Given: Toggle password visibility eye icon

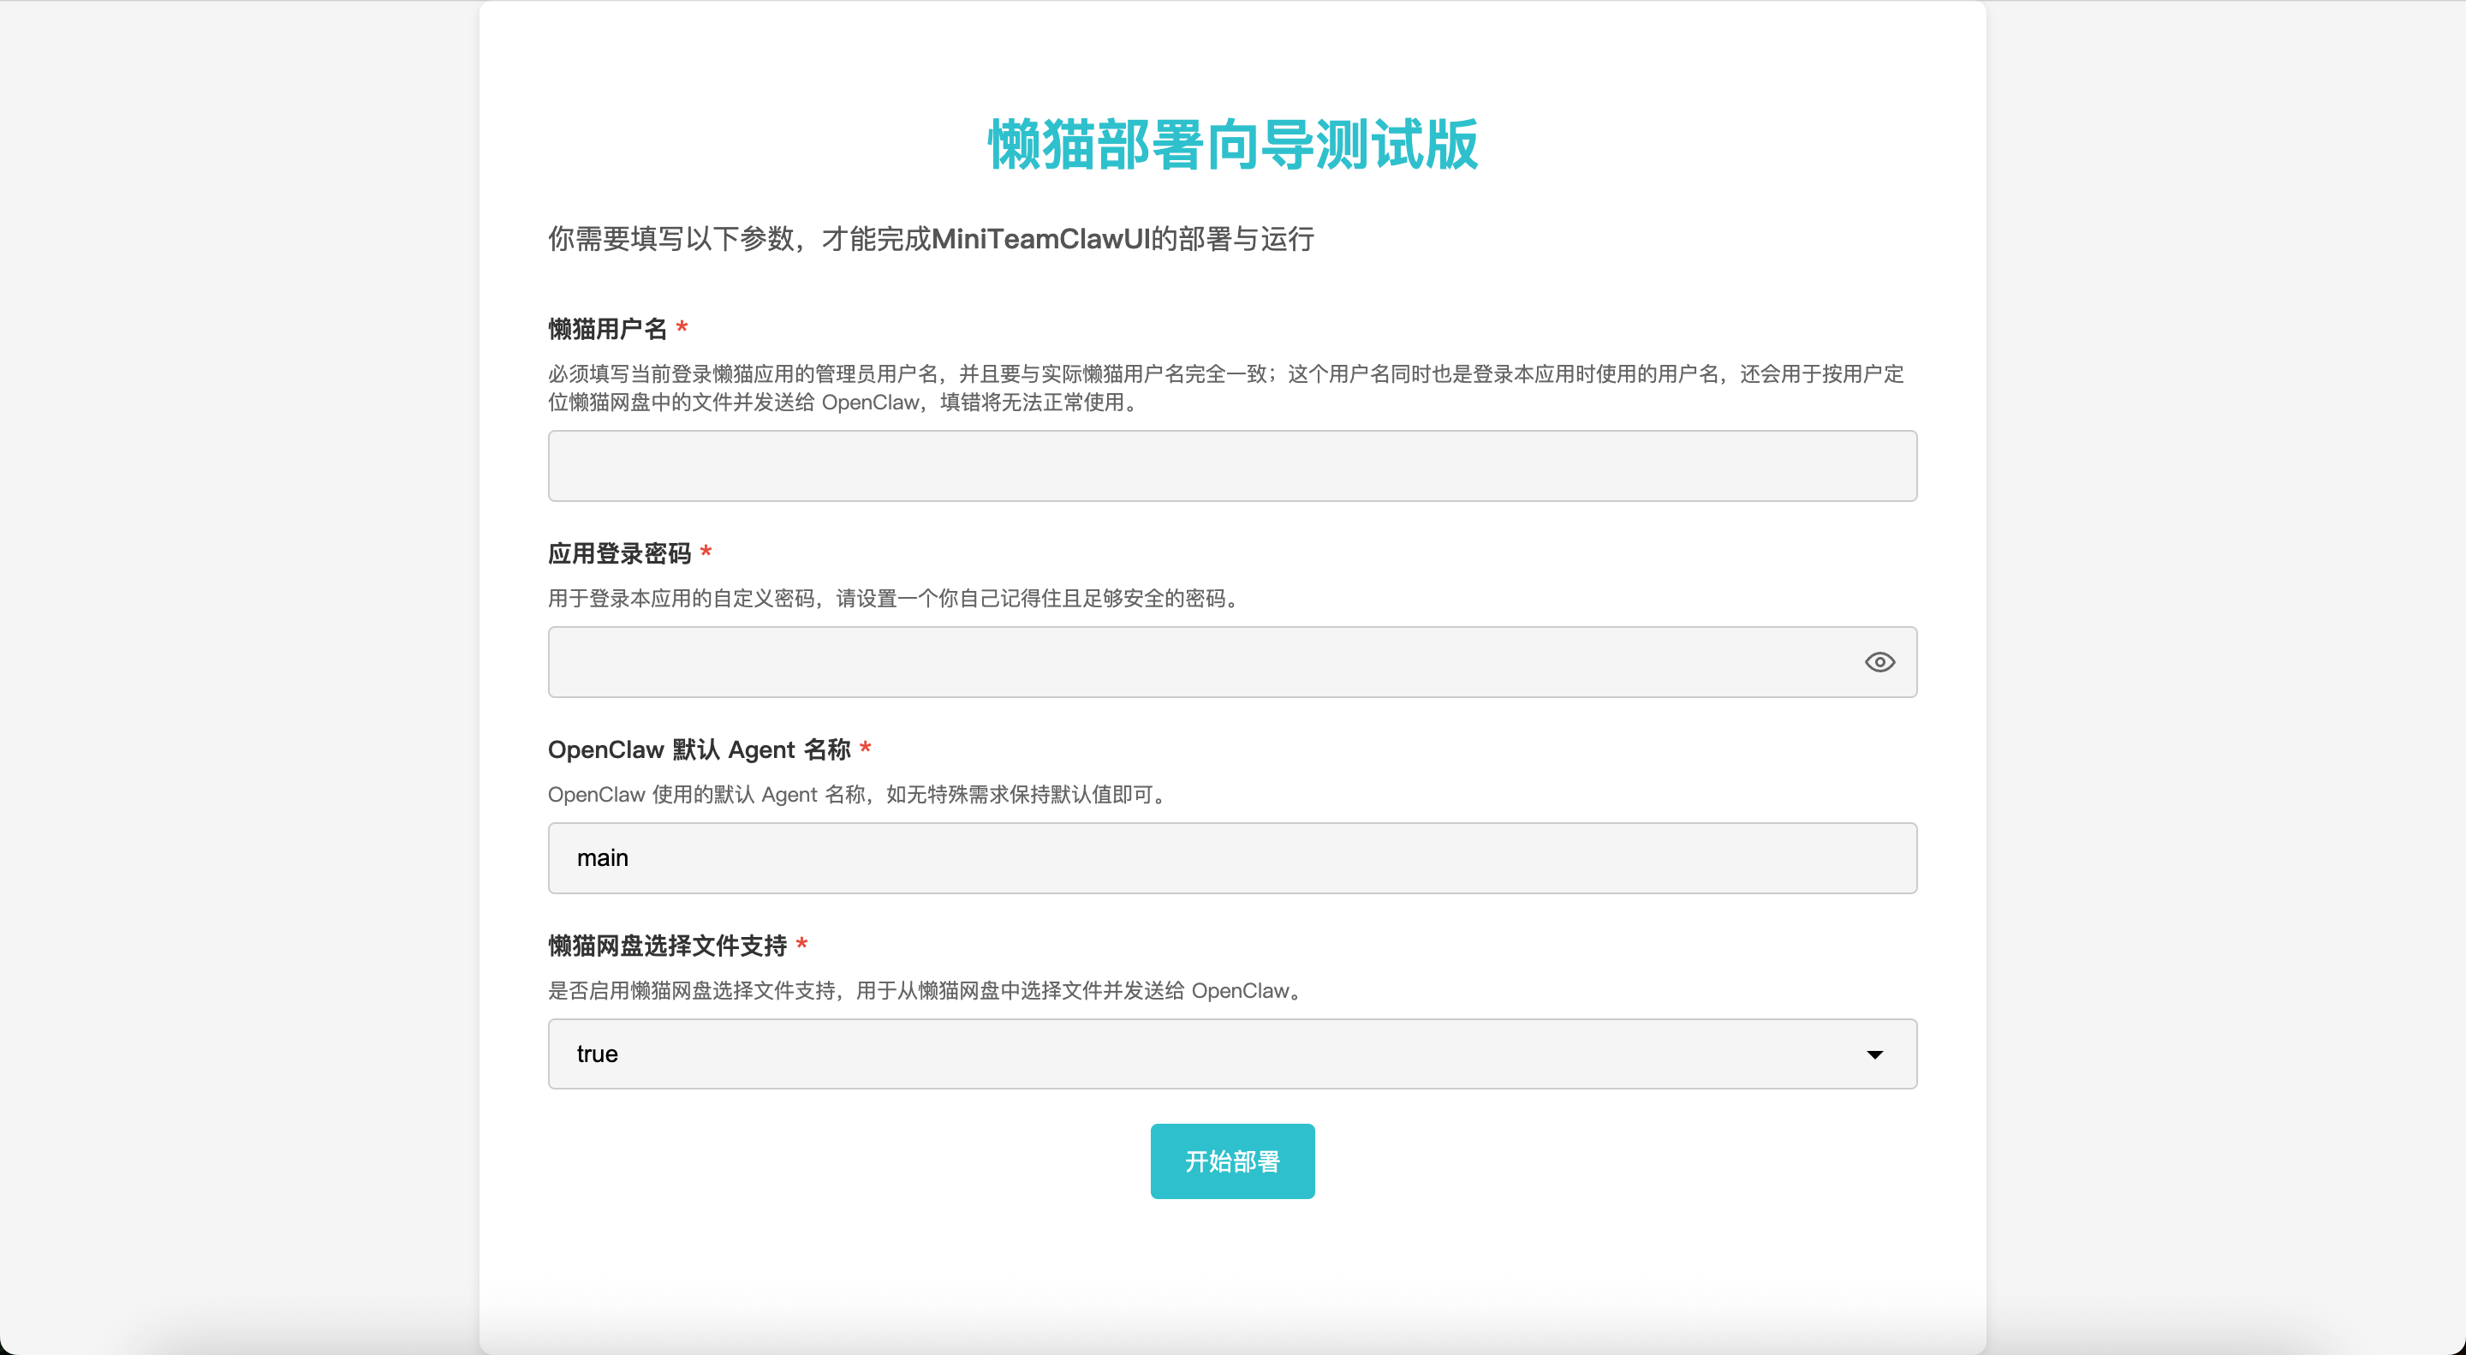Looking at the screenshot, I should [1879, 662].
